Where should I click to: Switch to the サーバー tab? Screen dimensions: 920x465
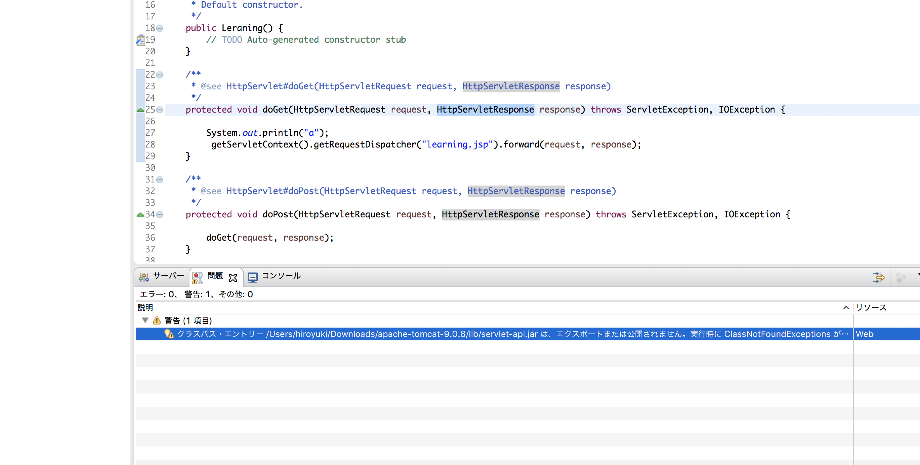point(168,276)
